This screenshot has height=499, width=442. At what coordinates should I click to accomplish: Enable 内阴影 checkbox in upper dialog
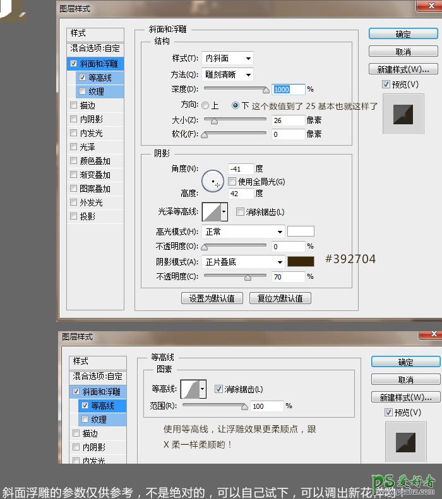coord(73,119)
